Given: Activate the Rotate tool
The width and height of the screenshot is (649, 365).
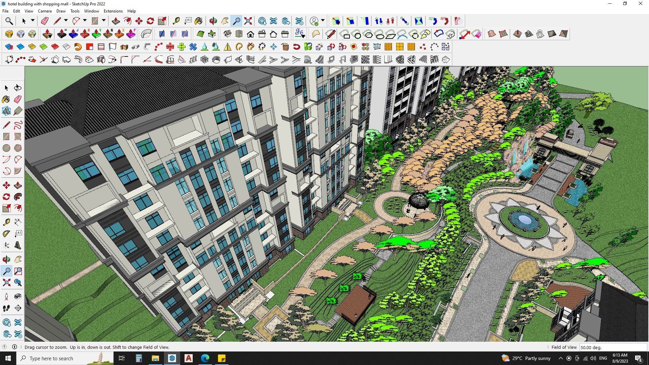Looking at the screenshot, I should (150, 21).
